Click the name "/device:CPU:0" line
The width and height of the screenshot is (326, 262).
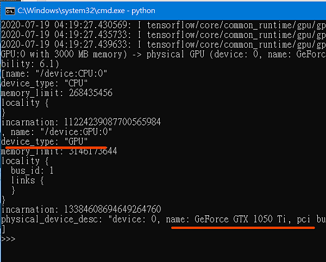coord(54,73)
